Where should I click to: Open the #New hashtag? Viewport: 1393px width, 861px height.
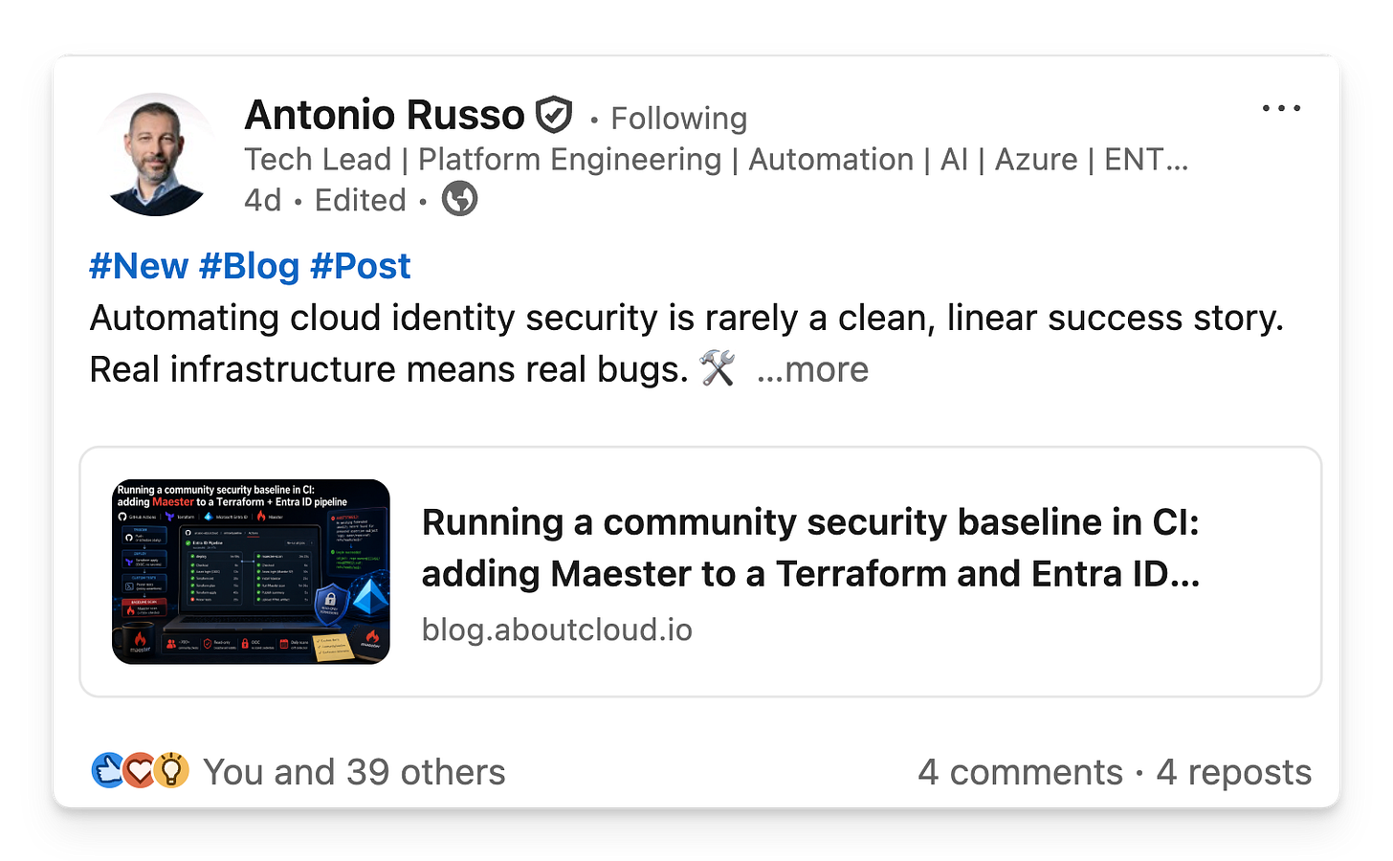(139, 266)
